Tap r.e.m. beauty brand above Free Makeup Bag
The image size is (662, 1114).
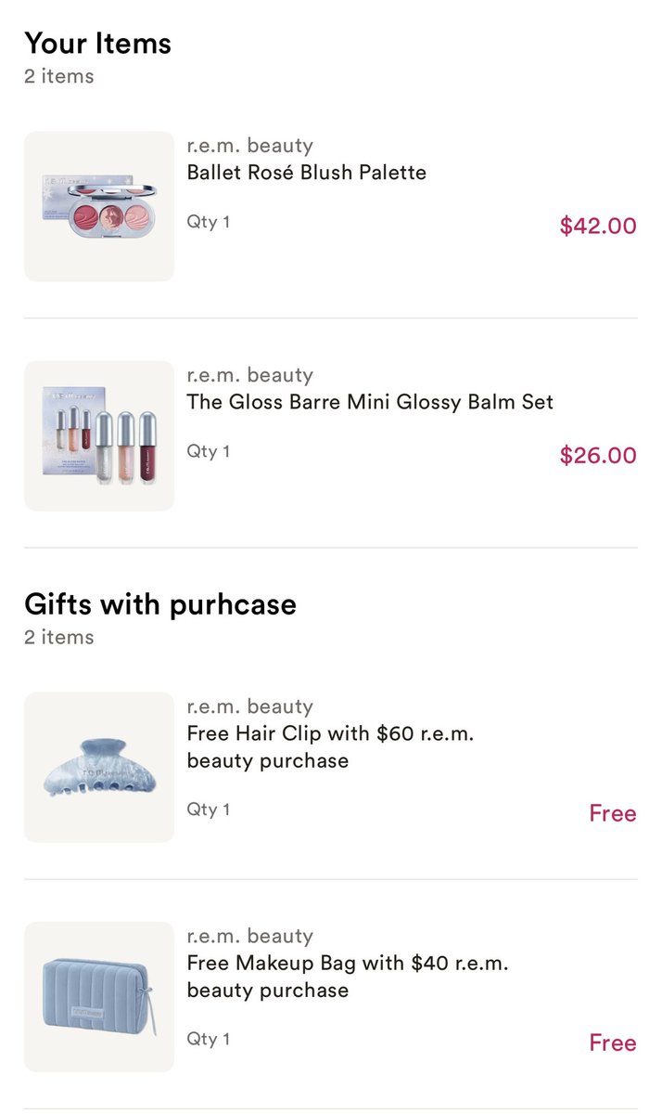[250, 936]
